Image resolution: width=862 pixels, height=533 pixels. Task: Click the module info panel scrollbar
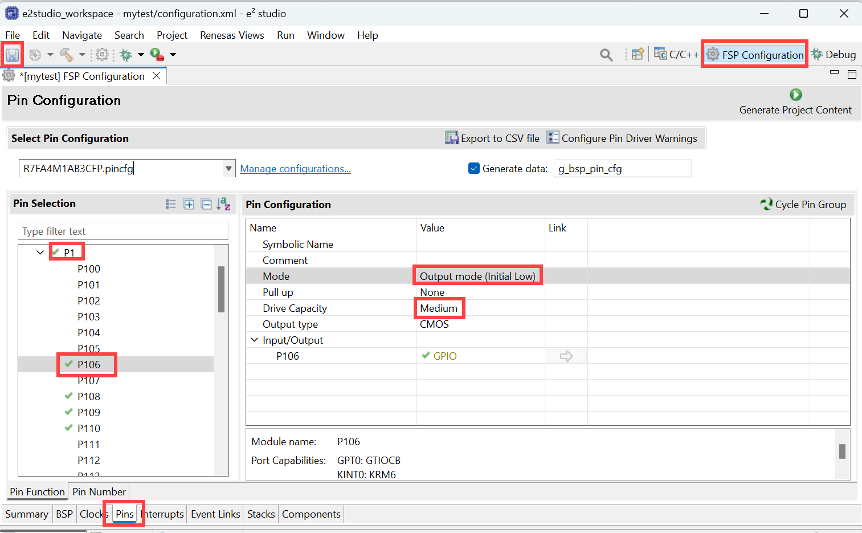pyautogui.click(x=842, y=451)
